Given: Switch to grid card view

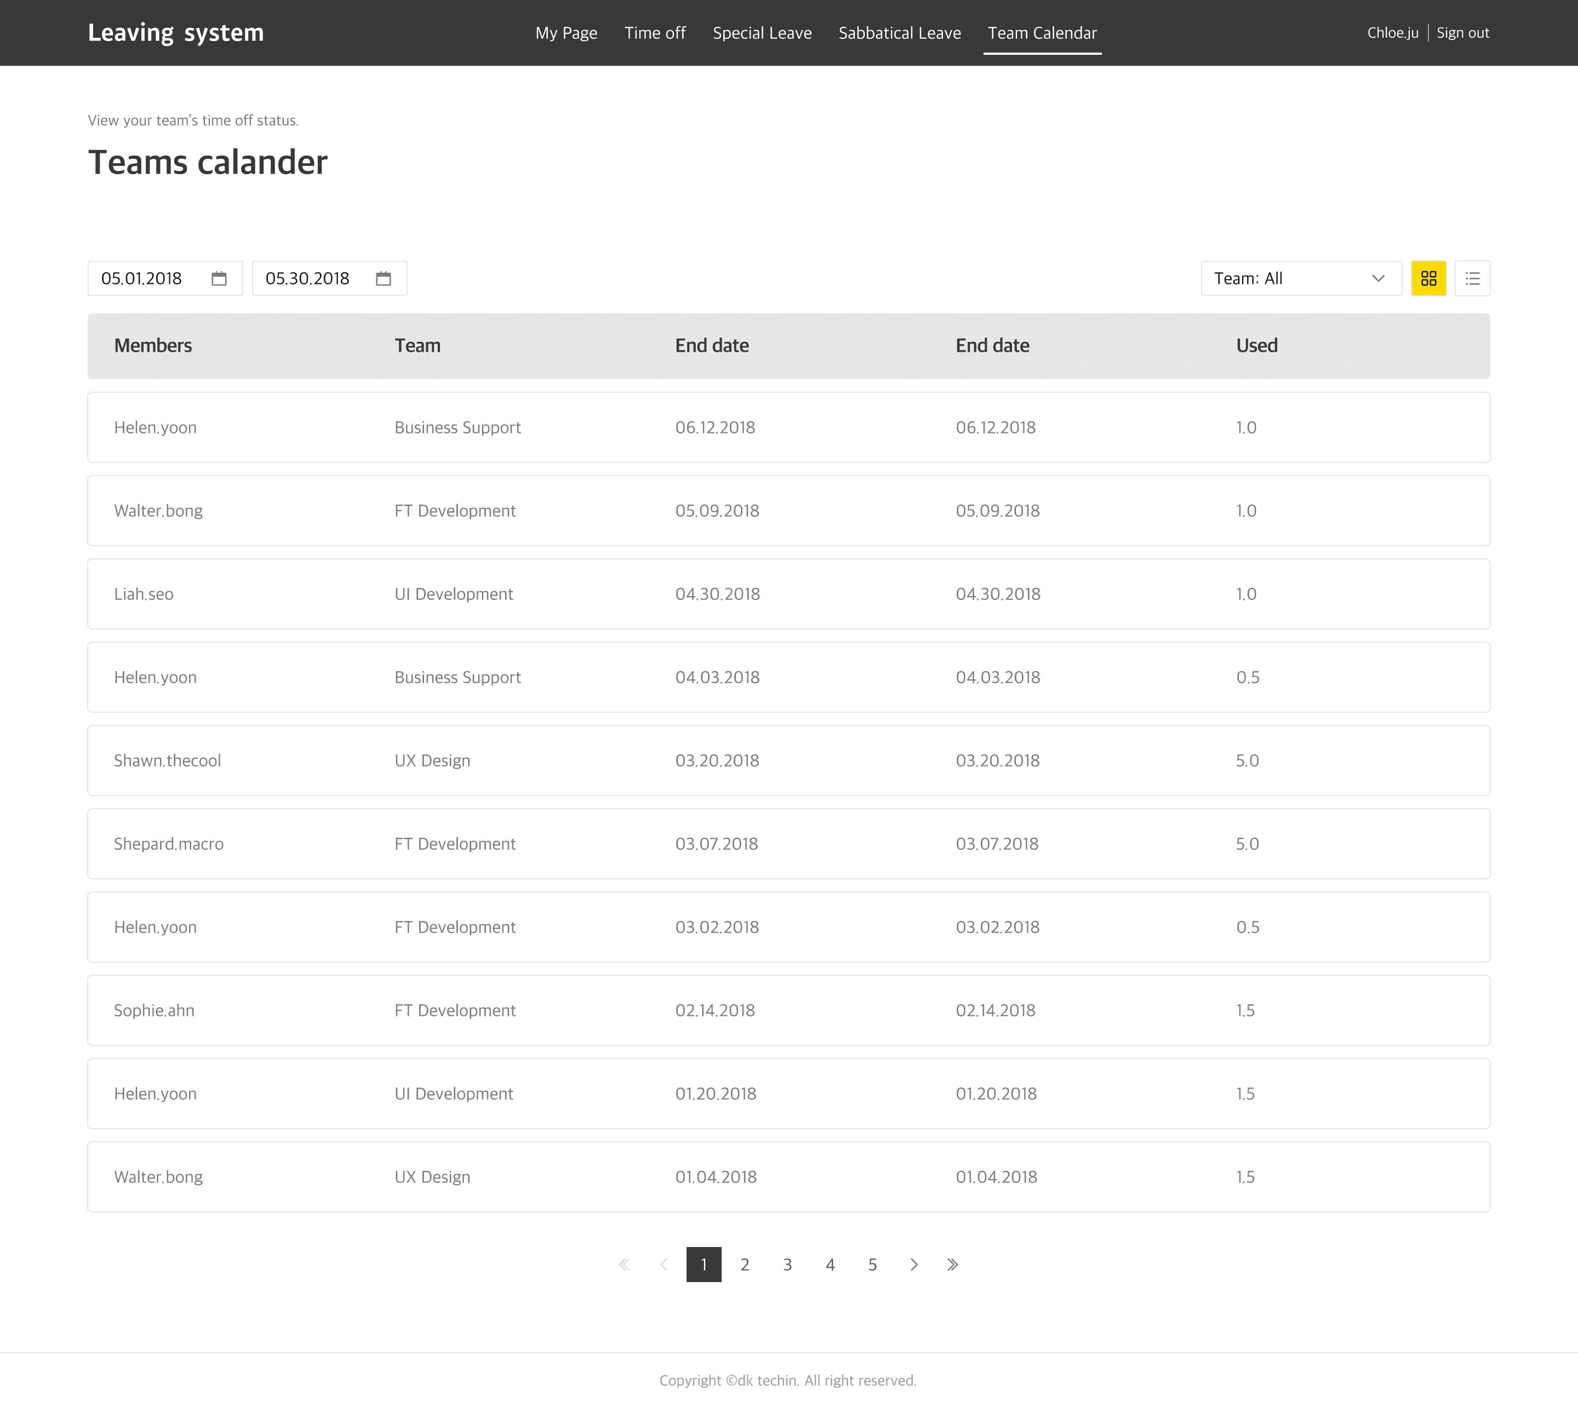Looking at the screenshot, I should (1428, 278).
